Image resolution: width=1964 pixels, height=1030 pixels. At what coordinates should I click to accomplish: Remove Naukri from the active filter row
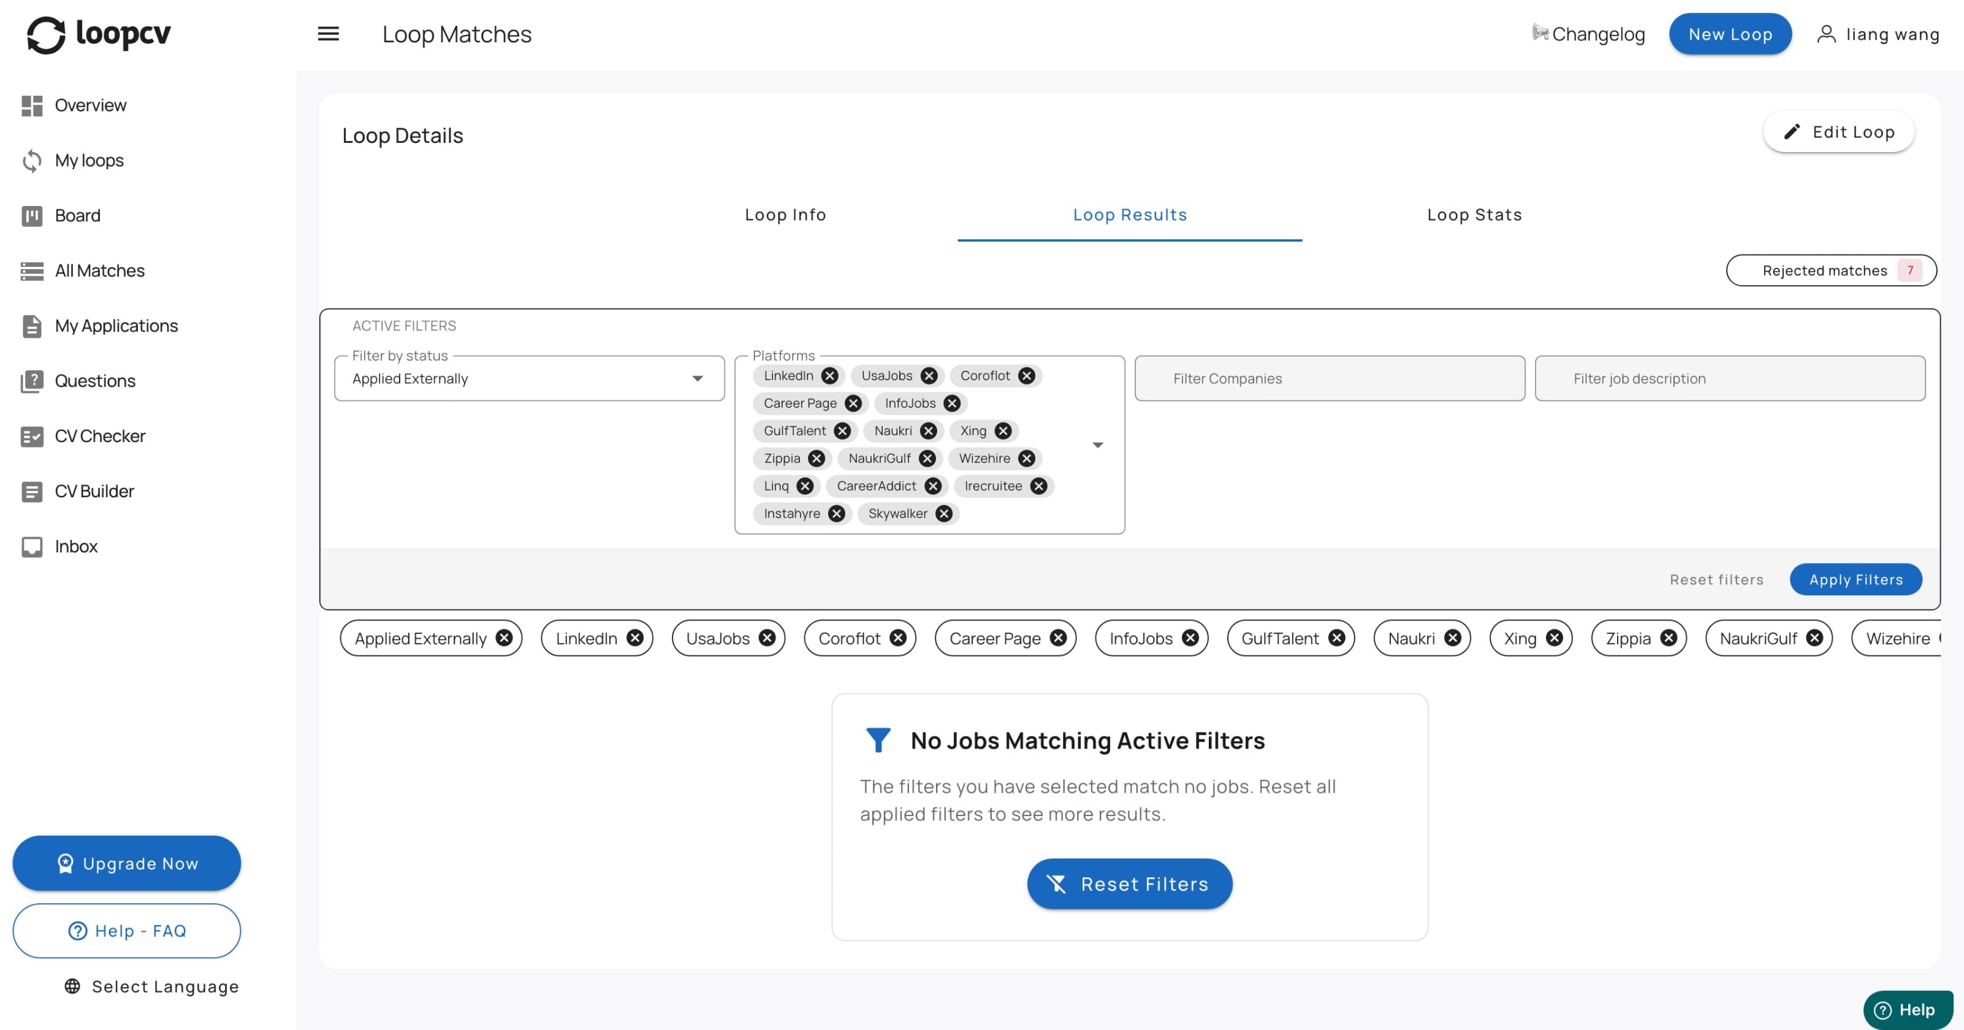click(x=1452, y=638)
